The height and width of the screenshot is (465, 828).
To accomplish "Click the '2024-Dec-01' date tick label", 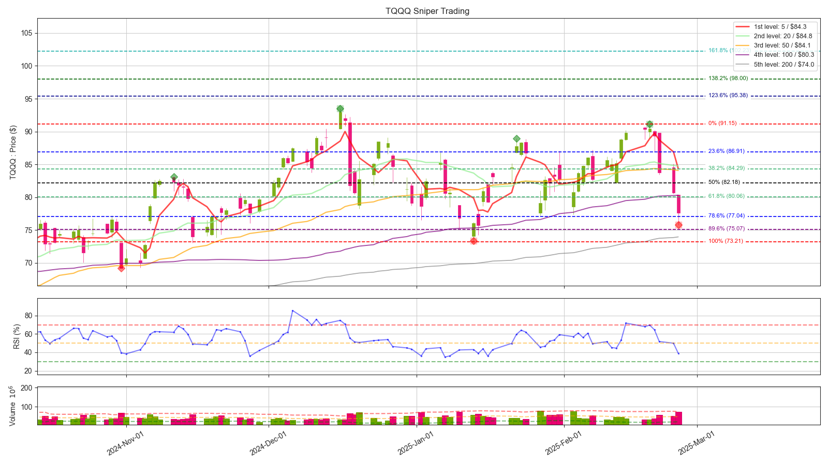I will click(268, 443).
